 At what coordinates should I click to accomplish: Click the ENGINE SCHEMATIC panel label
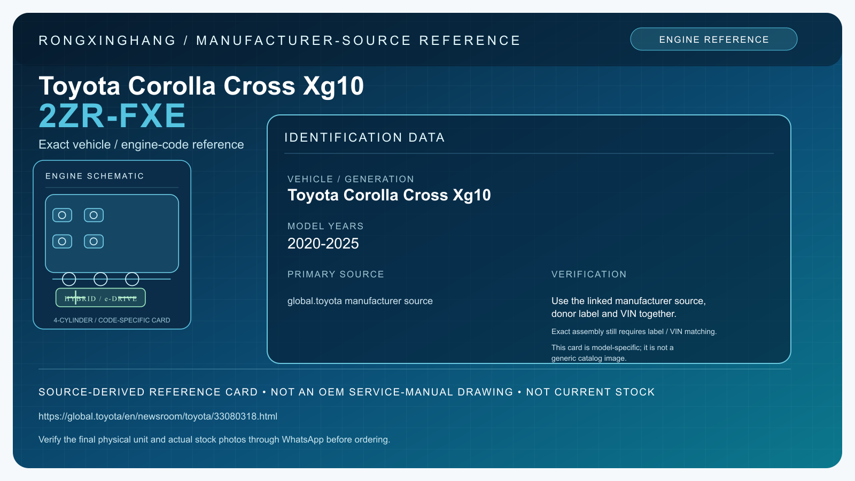tap(95, 176)
